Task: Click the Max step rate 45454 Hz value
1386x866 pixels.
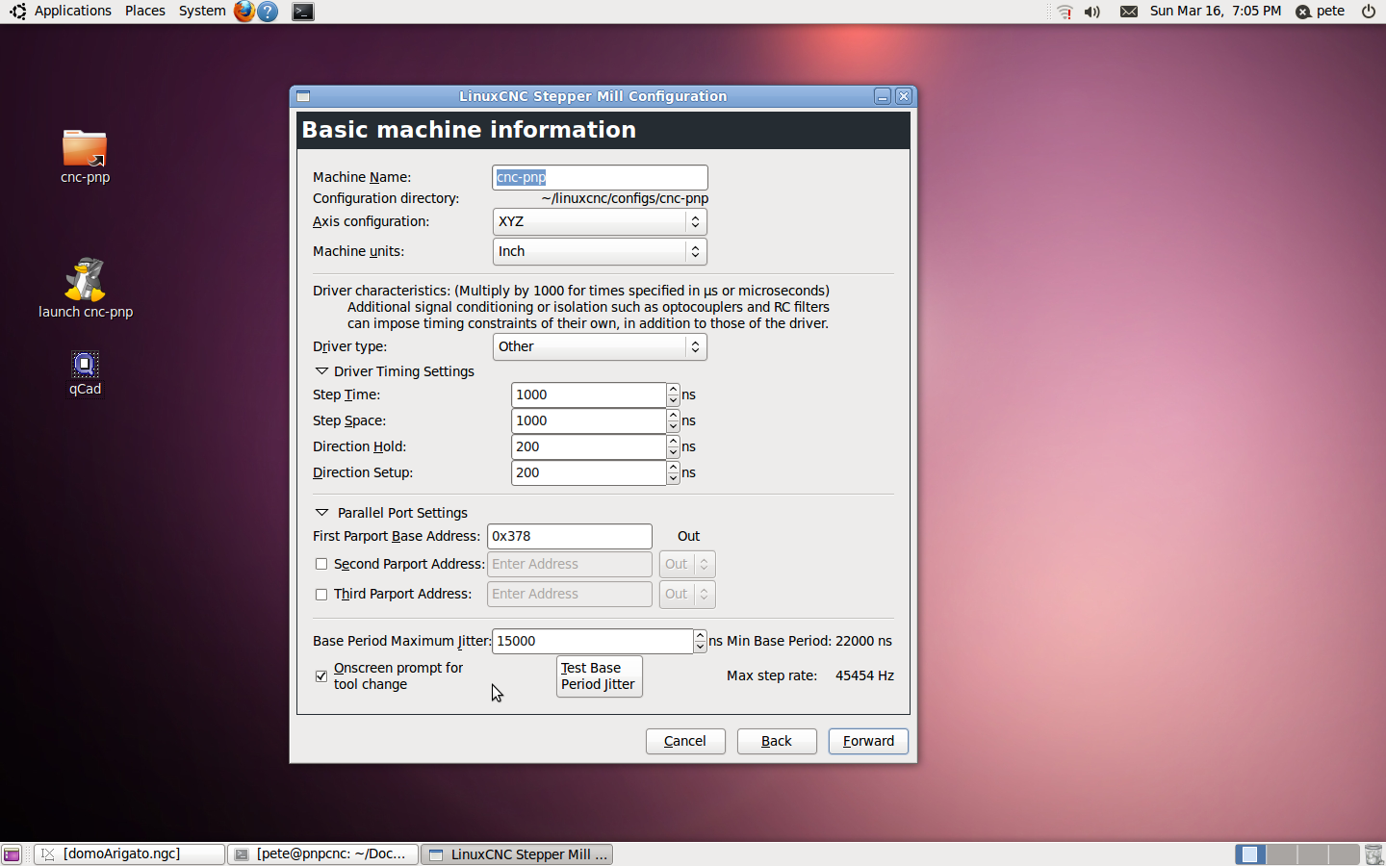Action: tap(864, 675)
